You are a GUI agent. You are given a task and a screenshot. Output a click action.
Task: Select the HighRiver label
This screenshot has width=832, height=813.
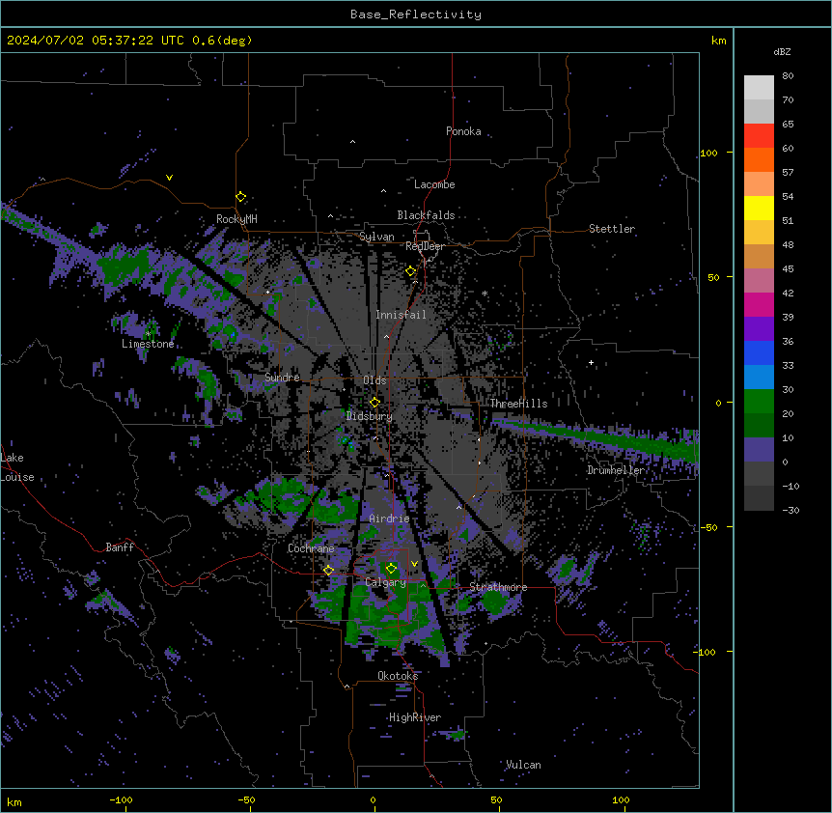pyautogui.click(x=415, y=717)
